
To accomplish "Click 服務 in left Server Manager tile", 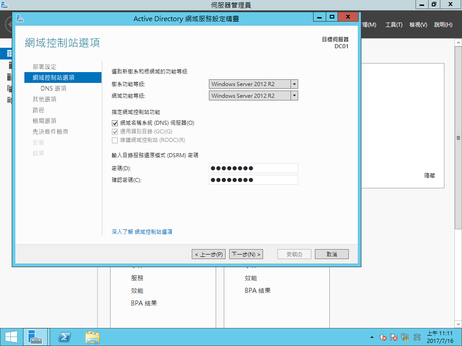I will [137, 278].
